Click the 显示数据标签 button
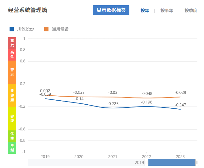The width and height of the screenshot is (204, 168). click(x=111, y=10)
